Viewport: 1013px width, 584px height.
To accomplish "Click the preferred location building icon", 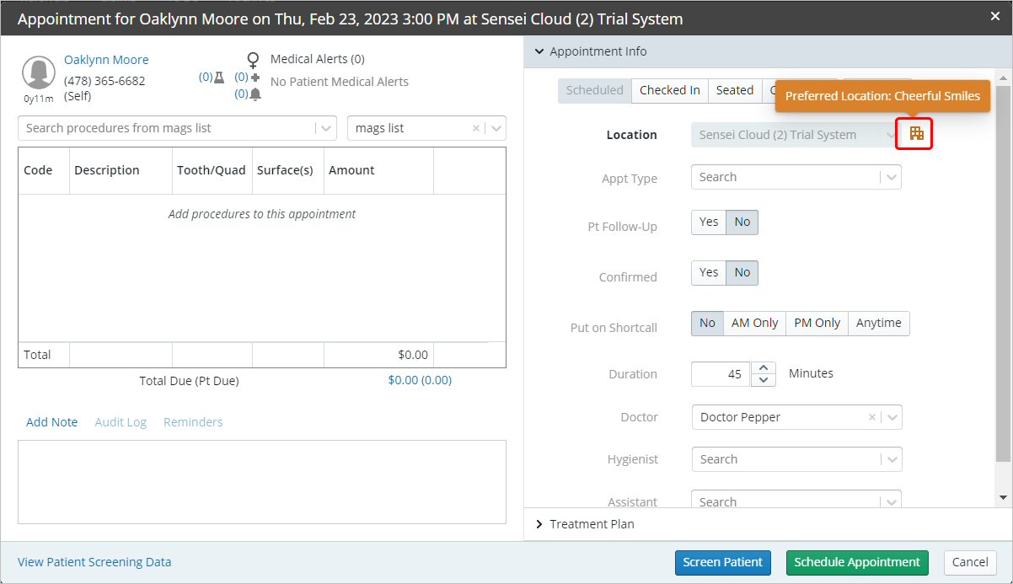I will (x=916, y=133).
